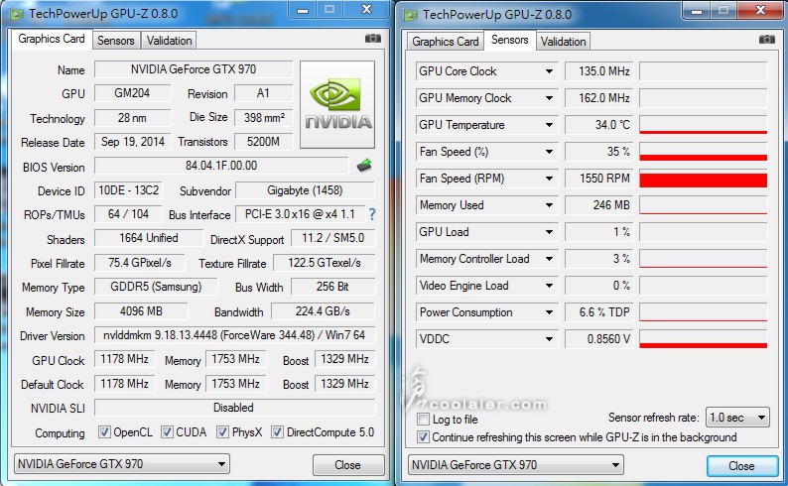Click the Shaders field 1664 Unified
The height and width of the screenshot is (486, 788).
tap(149, 238)
